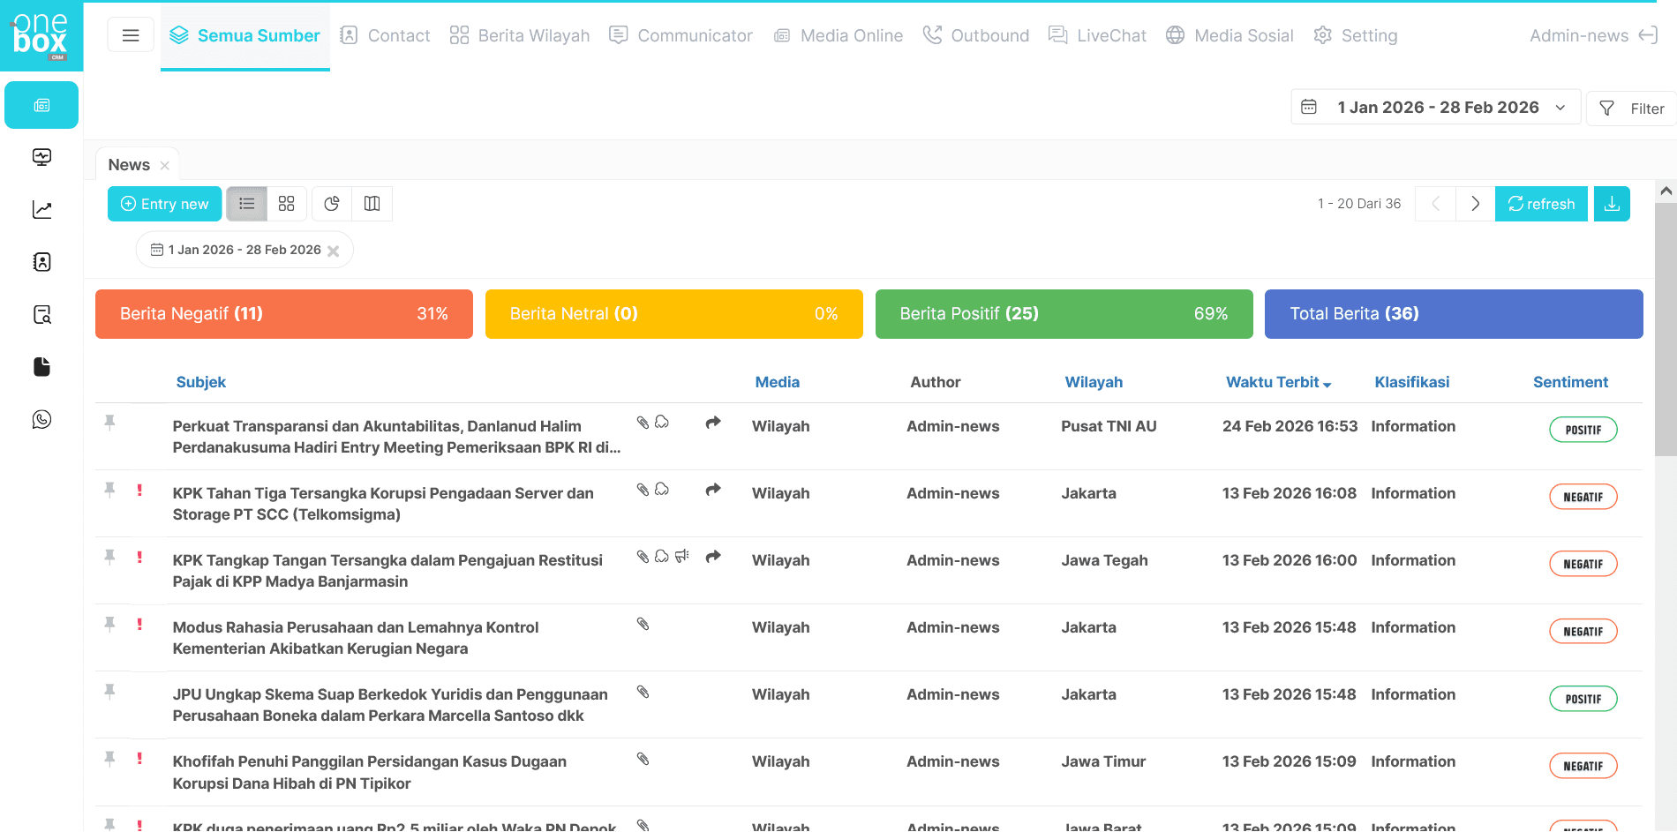Go to next page of results

pos(1475,204)
